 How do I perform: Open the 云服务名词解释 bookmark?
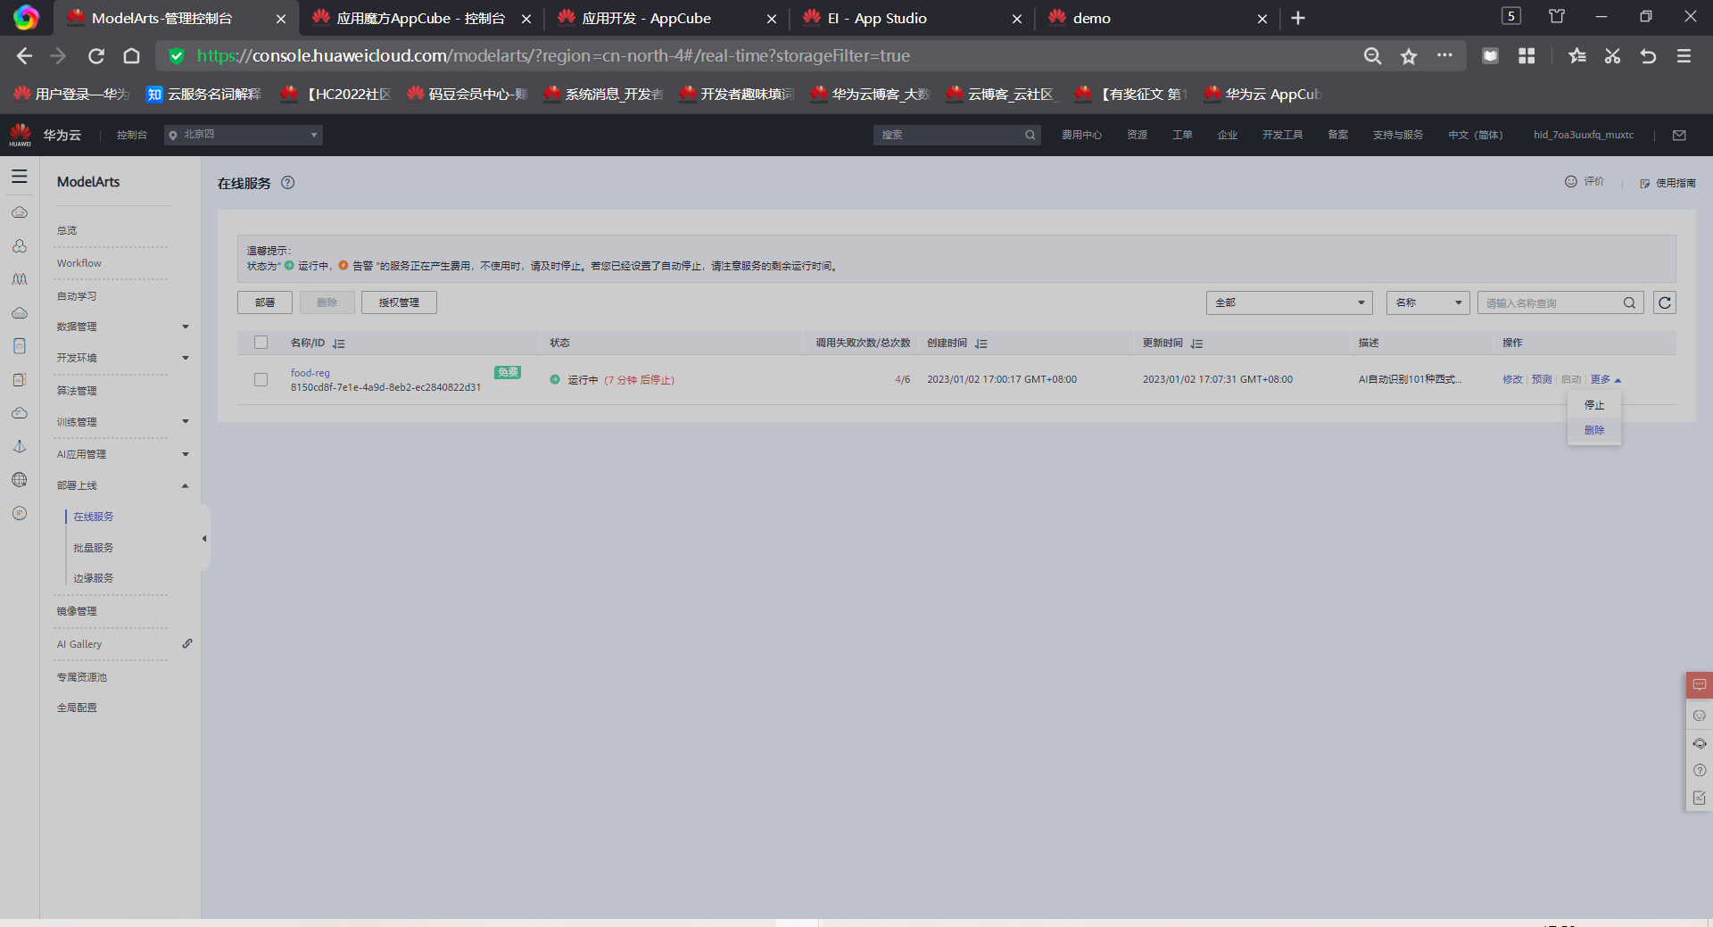pos(204,94)
